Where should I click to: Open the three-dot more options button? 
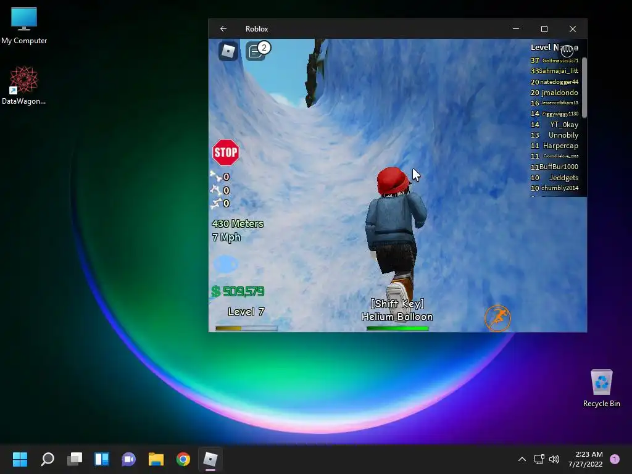click(567, 51)
